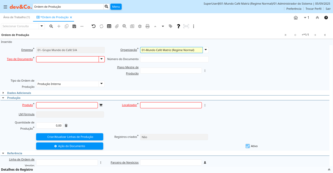Click the Número do Documento input field
The width and height of the screenshot is (333, 173).
tap(174, 59)
